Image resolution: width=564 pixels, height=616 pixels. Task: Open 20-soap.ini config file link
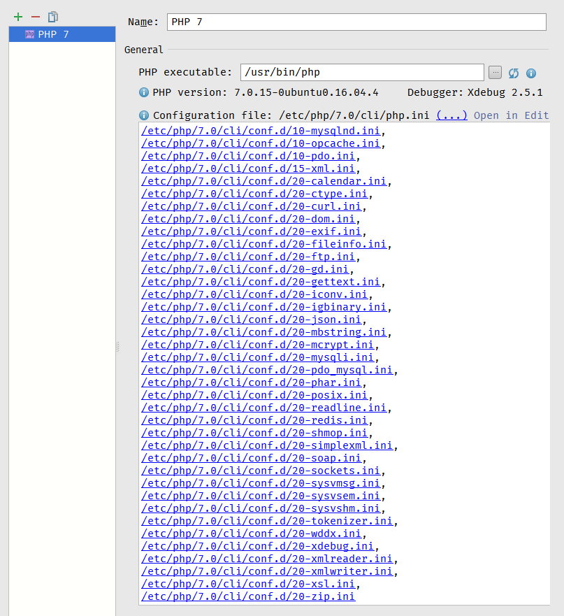click(x=252, y=458)
